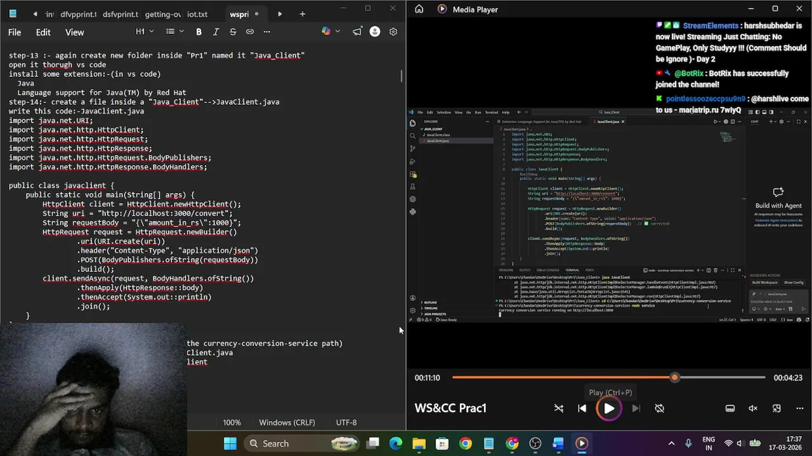Viewport: 812px width, 456px height.
Task: Open the ENG IN language switcher
Action: pyautogui.click(x=709, y=443)
